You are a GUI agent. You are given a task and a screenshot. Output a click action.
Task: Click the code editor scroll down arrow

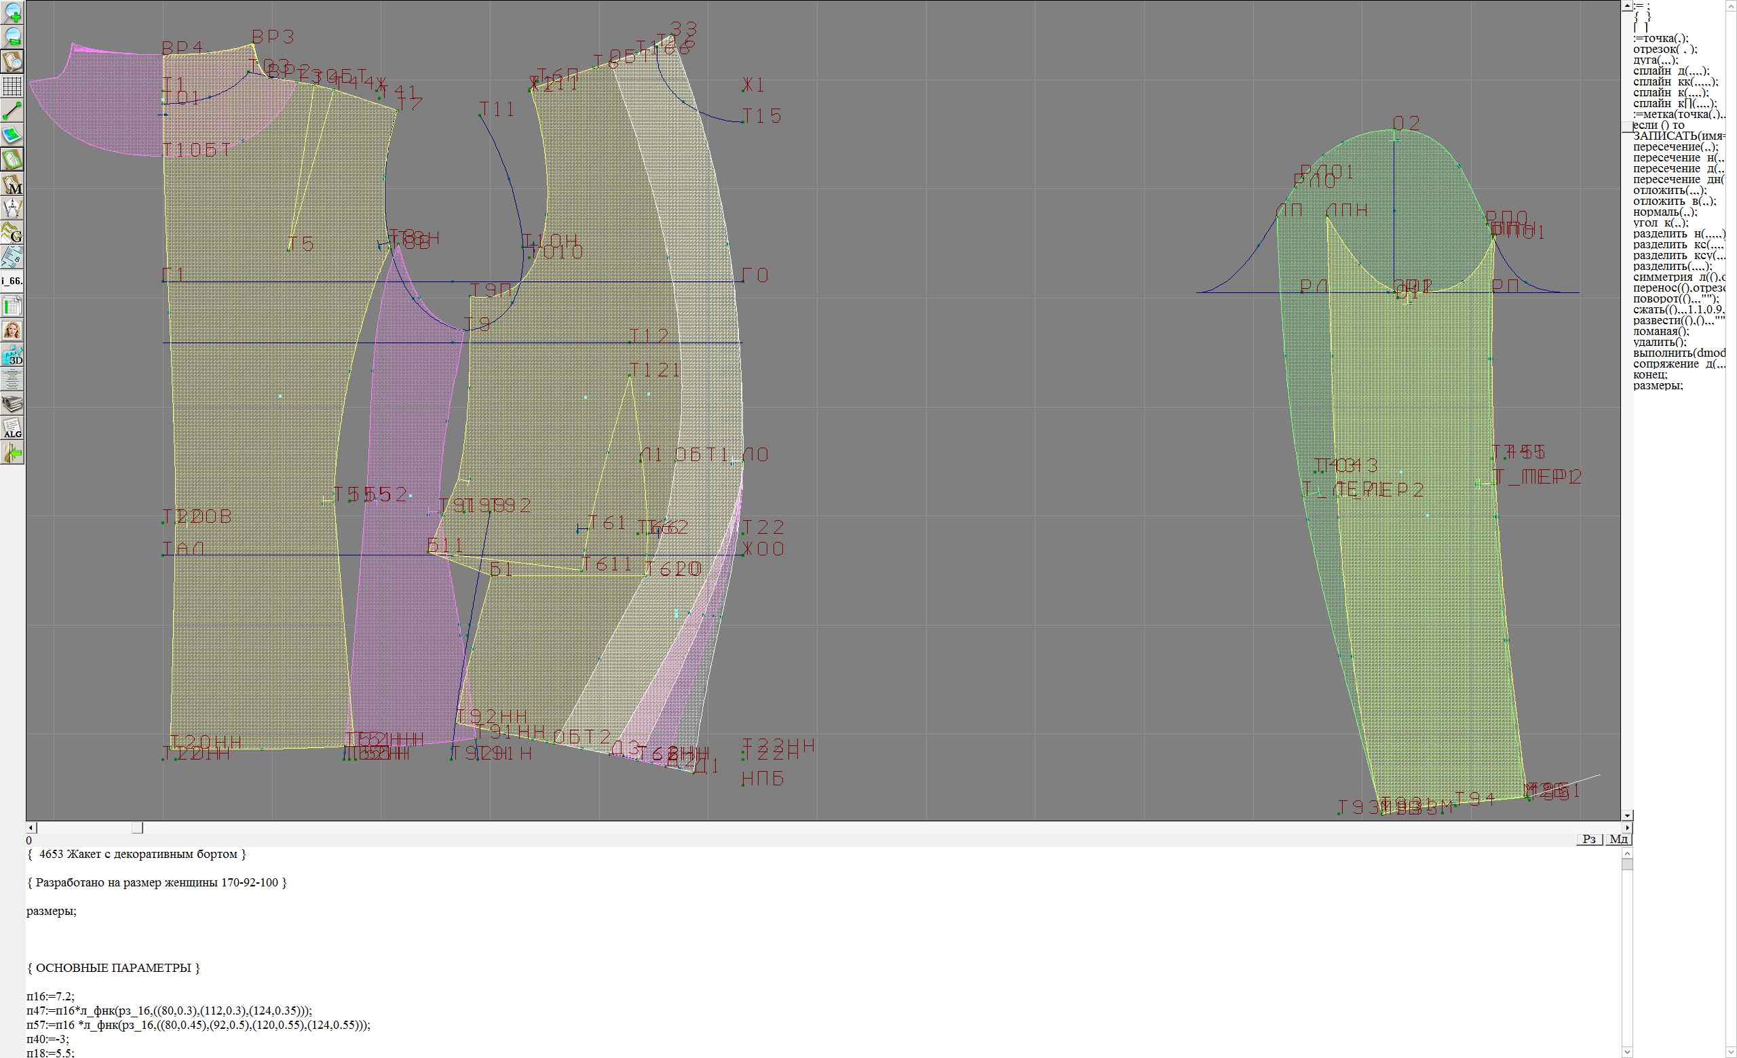pos(1627,1053)
